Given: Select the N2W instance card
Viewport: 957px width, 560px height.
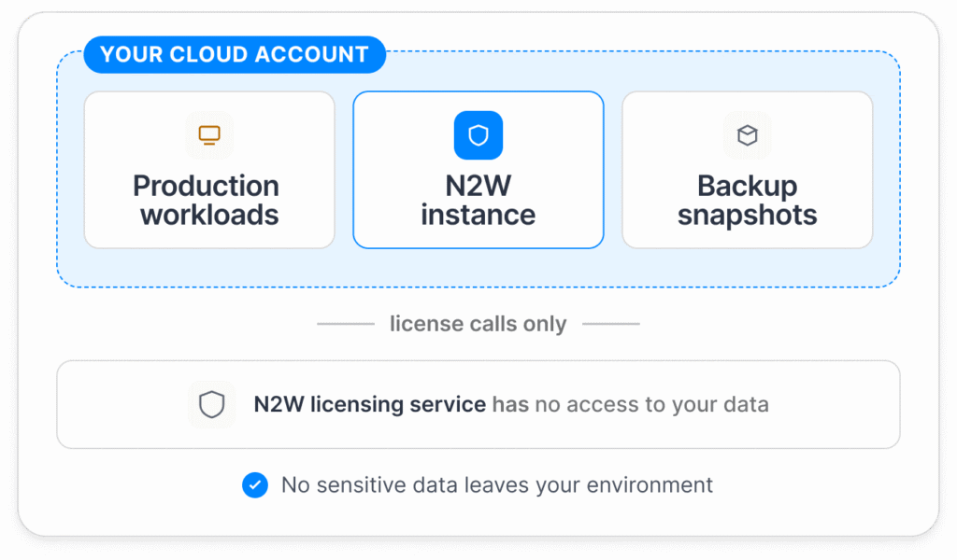Looking at the screenshot, I should 478,170.
